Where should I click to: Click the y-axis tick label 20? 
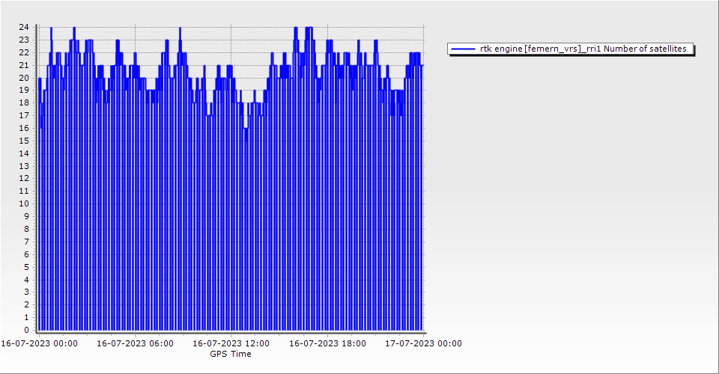[x=24, y=77]
